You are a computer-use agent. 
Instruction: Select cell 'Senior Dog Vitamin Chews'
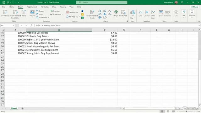point(59,43)
